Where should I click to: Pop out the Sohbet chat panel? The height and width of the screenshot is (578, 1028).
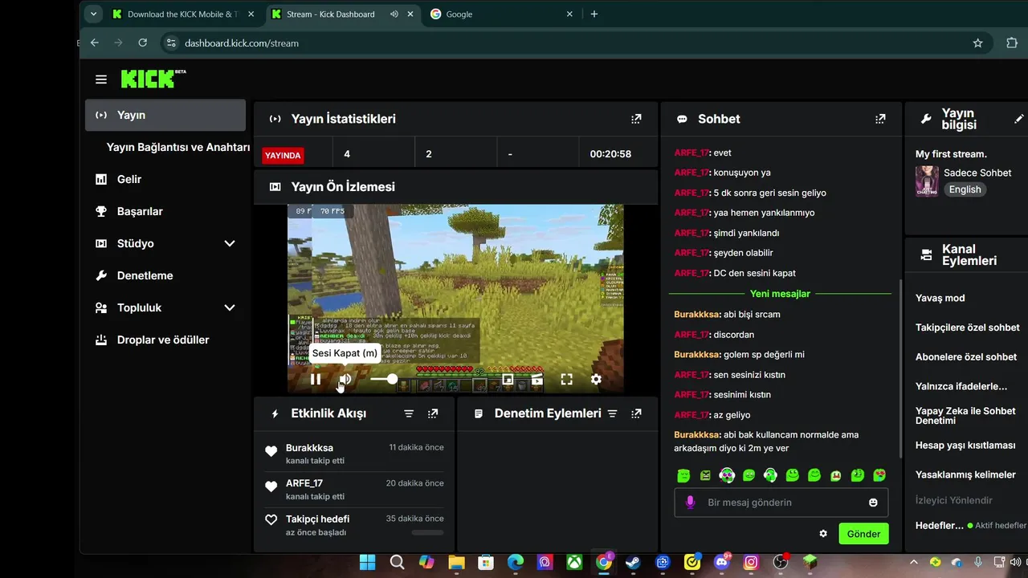(x=880, y=119)
